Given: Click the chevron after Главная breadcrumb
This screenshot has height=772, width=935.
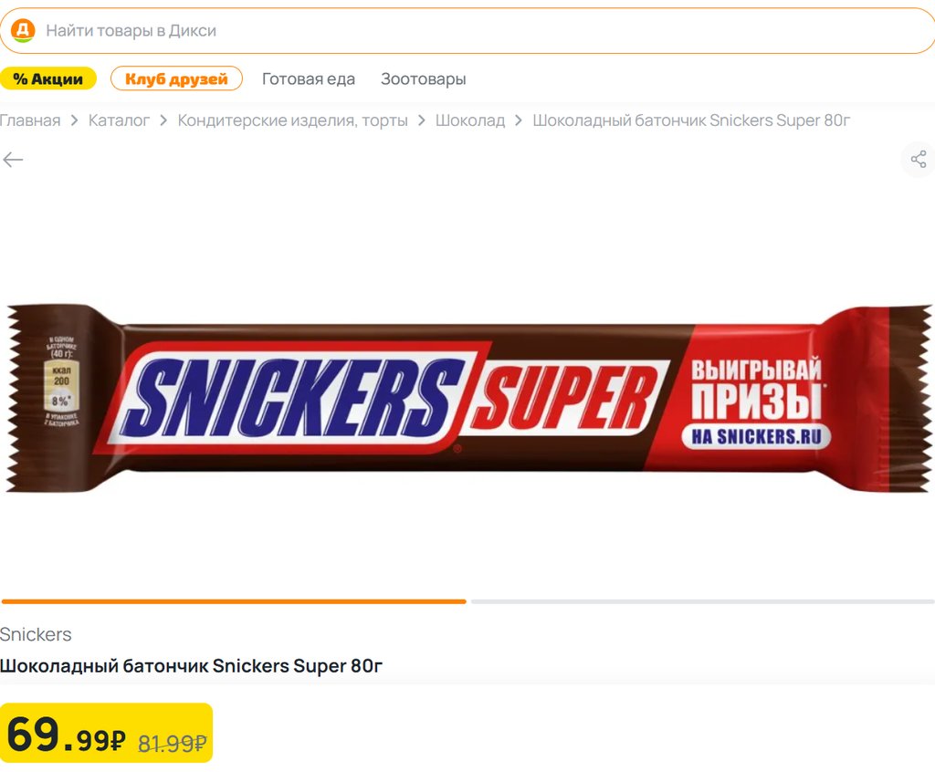Looking at the screenshot, I should click(x=75, y=120).
